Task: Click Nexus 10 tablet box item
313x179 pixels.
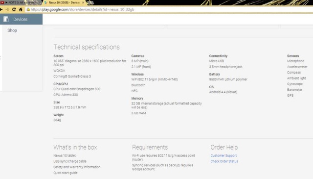Action: 65,155
